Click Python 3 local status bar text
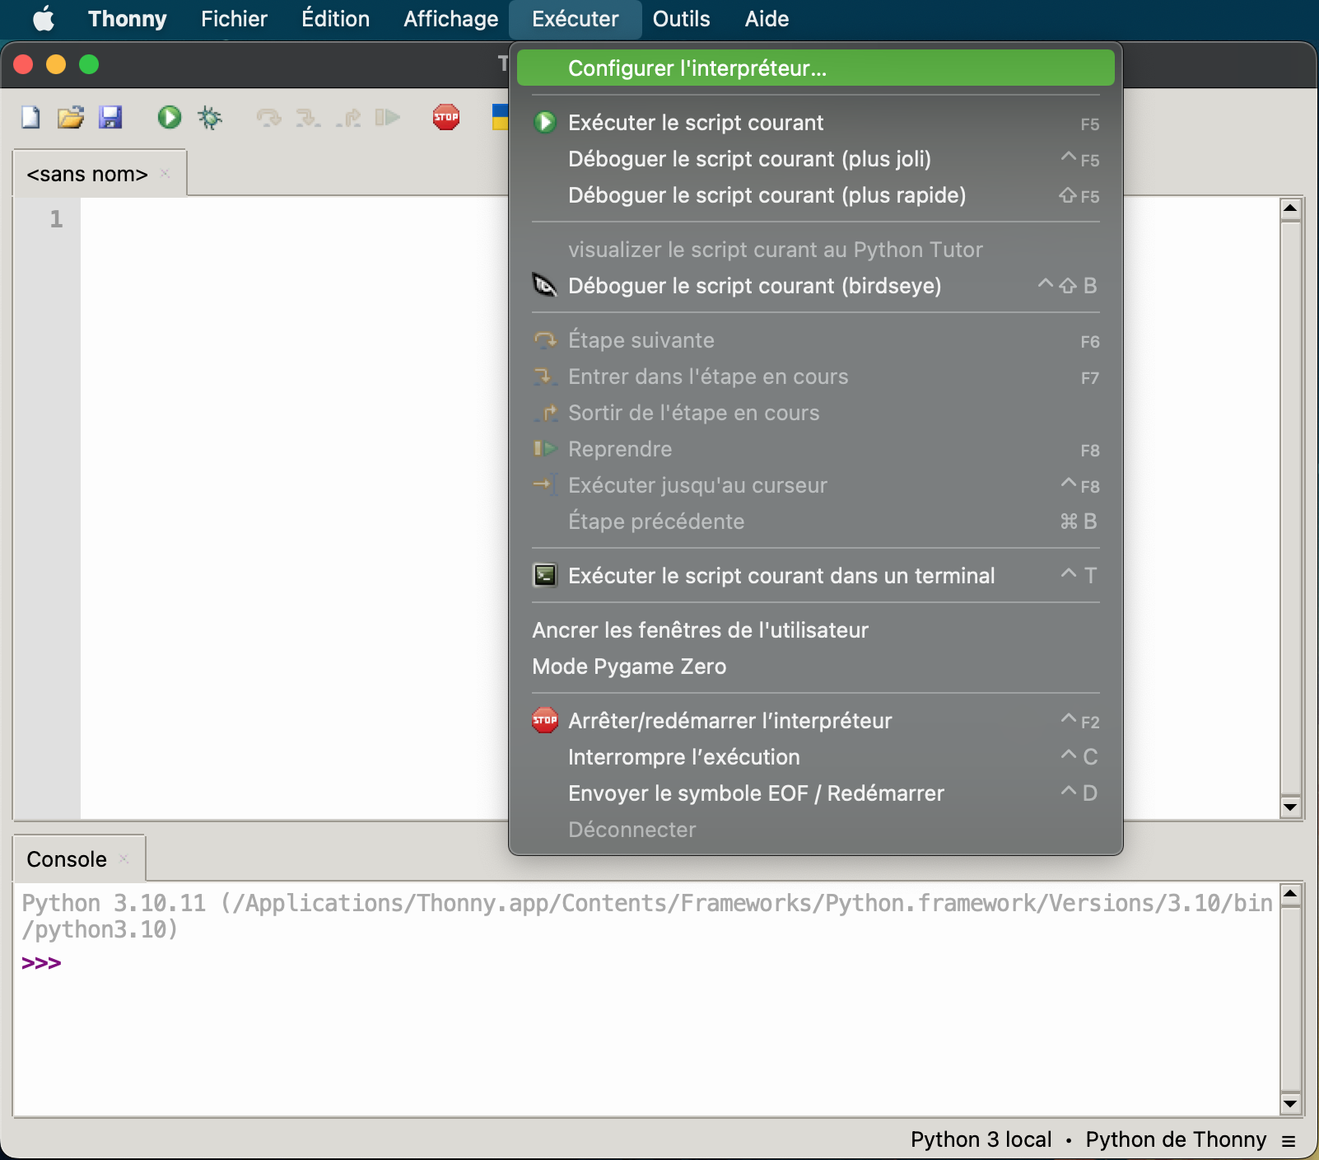The width and height of the screenshot is (1319, 1160). pos(981,1139)
